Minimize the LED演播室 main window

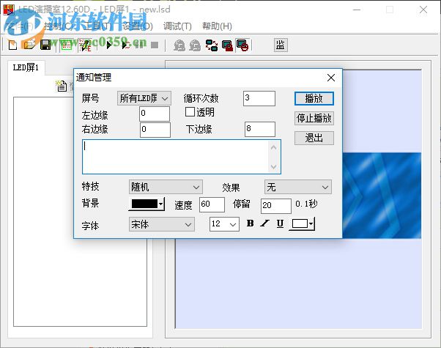coord(357,10)
